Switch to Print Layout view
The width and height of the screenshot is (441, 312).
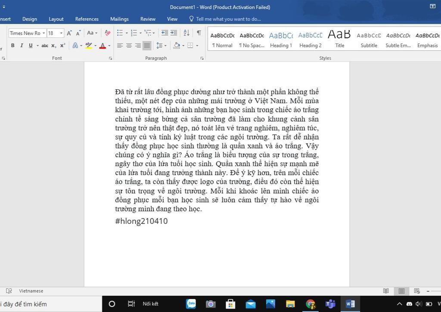coord(401,291)
